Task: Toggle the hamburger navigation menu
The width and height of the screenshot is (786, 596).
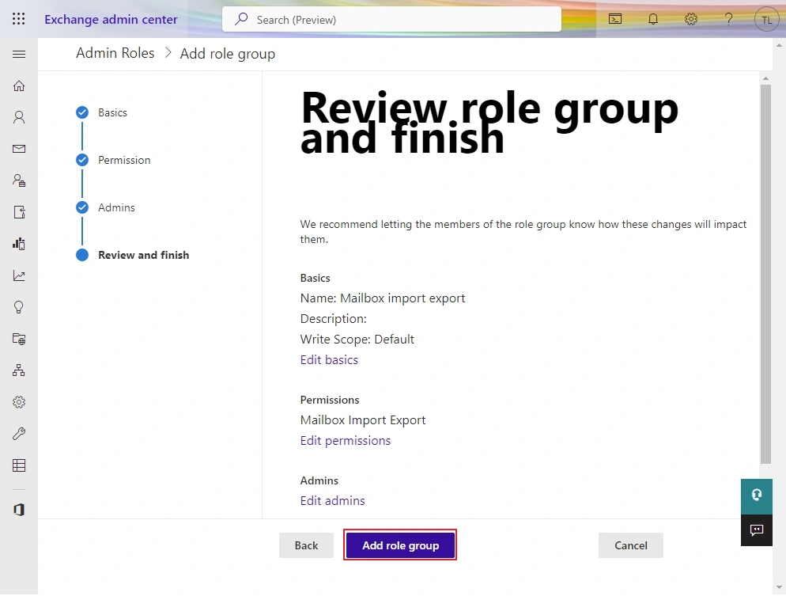Action: [x=18, y=54]
